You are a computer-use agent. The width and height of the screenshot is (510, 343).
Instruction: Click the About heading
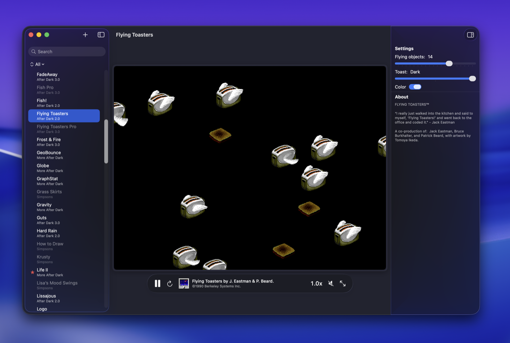click(x=402, y=97)
